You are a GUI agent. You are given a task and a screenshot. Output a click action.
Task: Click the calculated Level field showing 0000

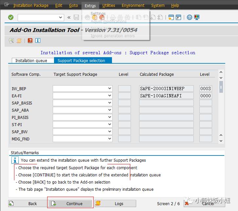pos(206,96)
